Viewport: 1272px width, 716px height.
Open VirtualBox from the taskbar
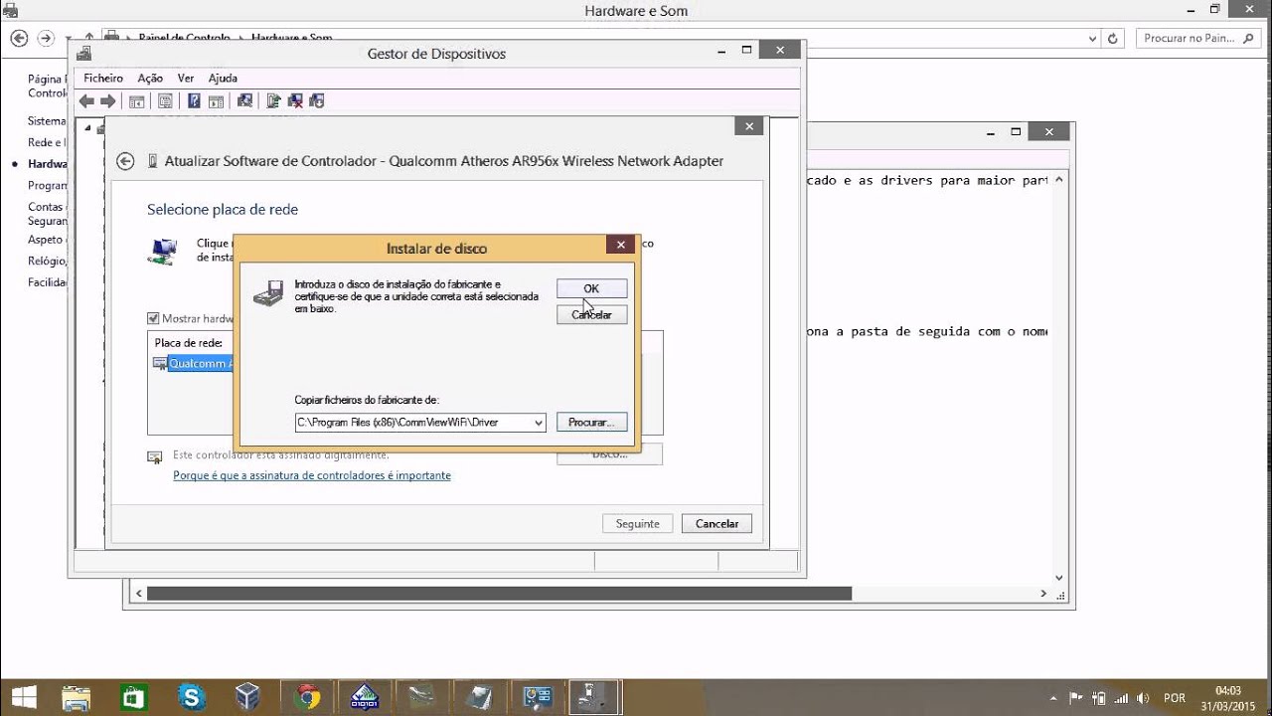point(248,697)
